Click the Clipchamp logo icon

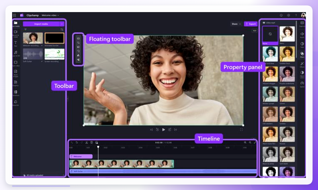coord(22,15)
